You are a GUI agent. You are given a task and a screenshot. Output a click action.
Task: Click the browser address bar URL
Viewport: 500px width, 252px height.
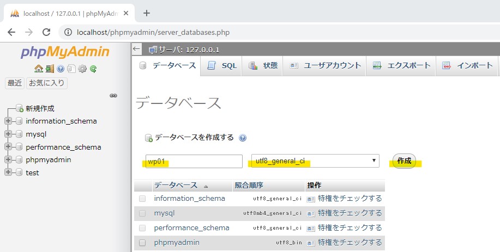tap(153, 32)
